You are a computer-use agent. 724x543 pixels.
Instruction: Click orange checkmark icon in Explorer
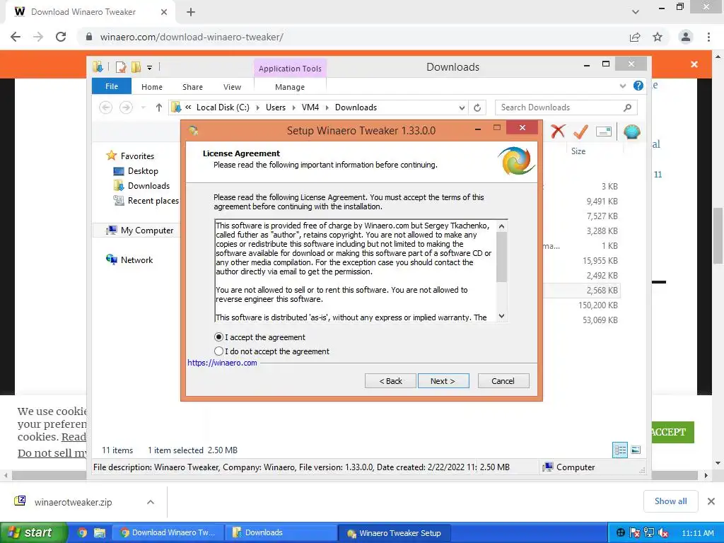point(580,132)
